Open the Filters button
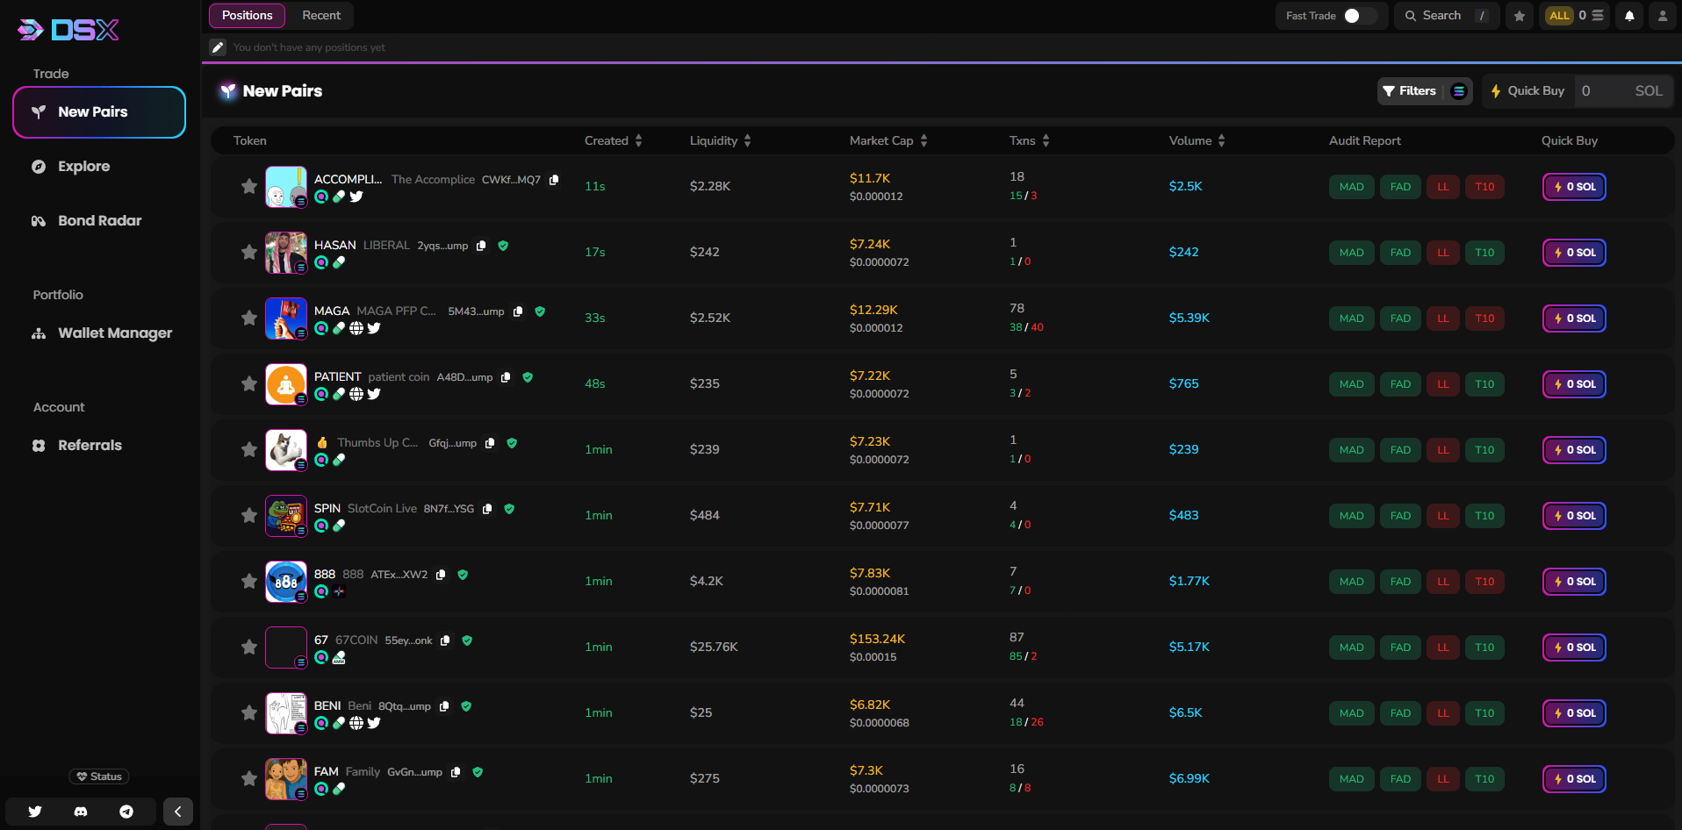 coord(1410,91)
